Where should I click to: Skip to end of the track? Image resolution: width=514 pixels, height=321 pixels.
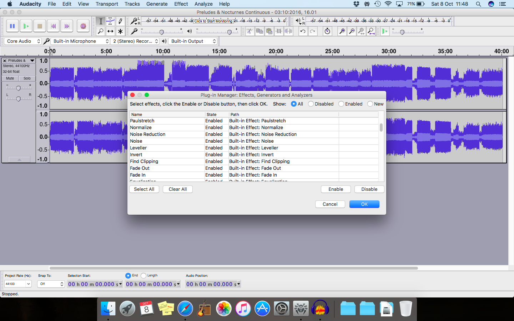pyautogui.click(x=67, y=26)
